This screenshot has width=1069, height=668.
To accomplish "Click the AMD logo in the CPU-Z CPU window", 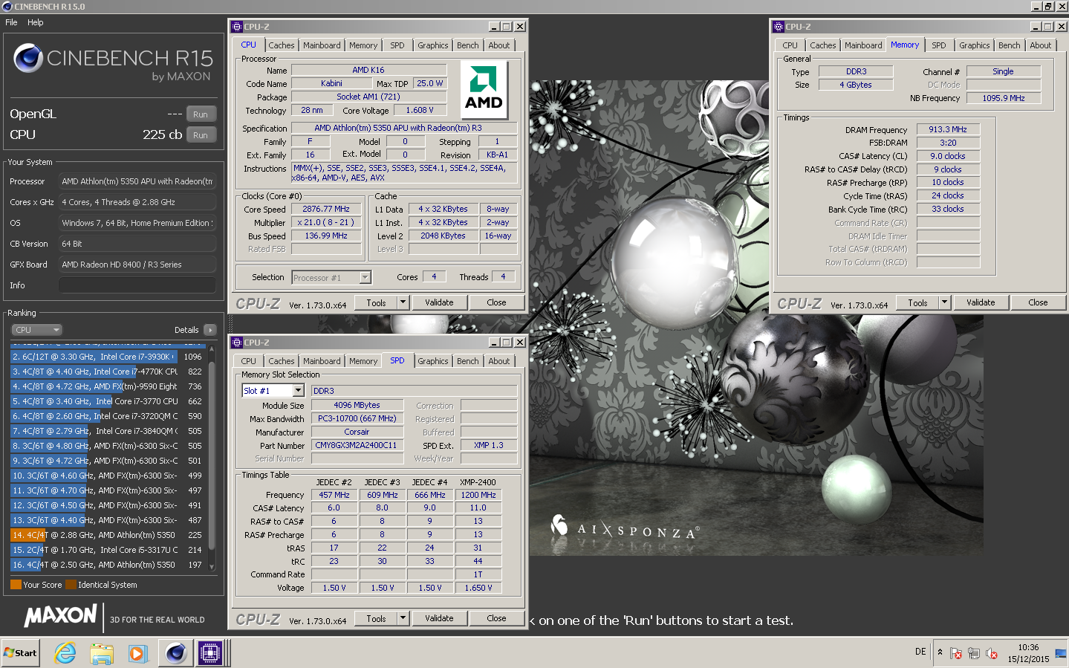I will [x=484, y=89].
